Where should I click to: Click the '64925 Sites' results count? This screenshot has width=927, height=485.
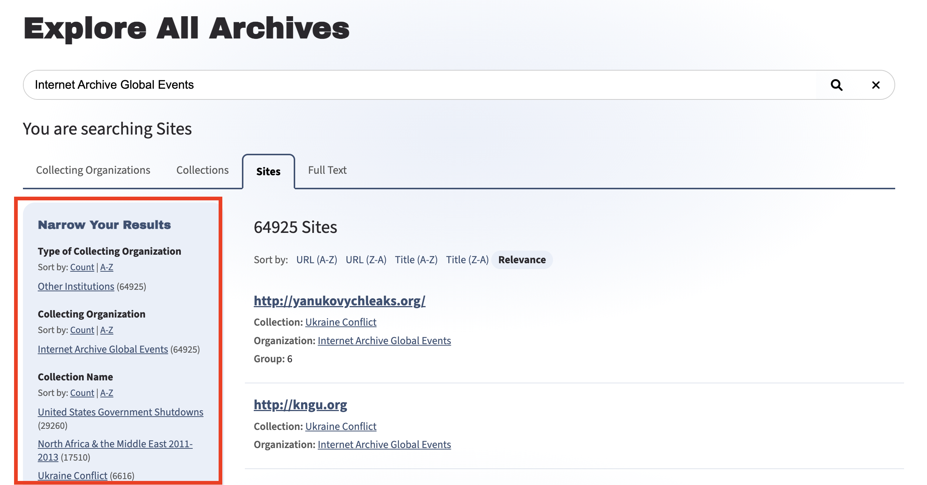(295, 227)
